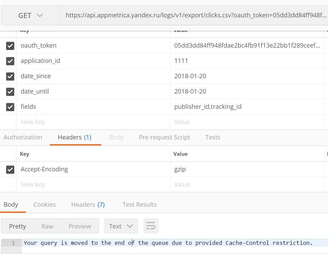328x254 pixels.
Task: Edit the gzip header value
Action: [x=247, y=169]
